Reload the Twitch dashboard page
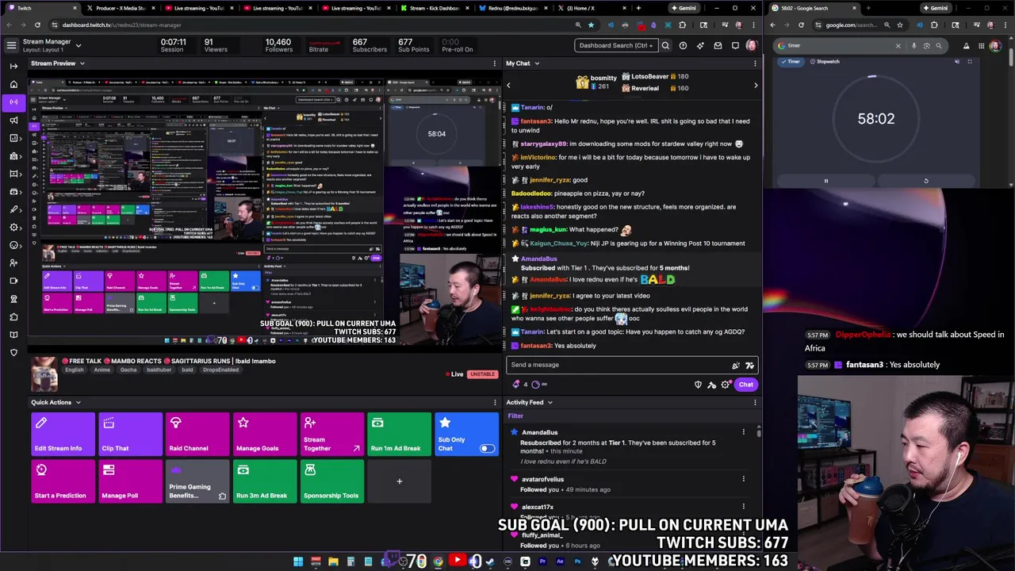Screen dimensions: 1015x571 pos(37,25)
